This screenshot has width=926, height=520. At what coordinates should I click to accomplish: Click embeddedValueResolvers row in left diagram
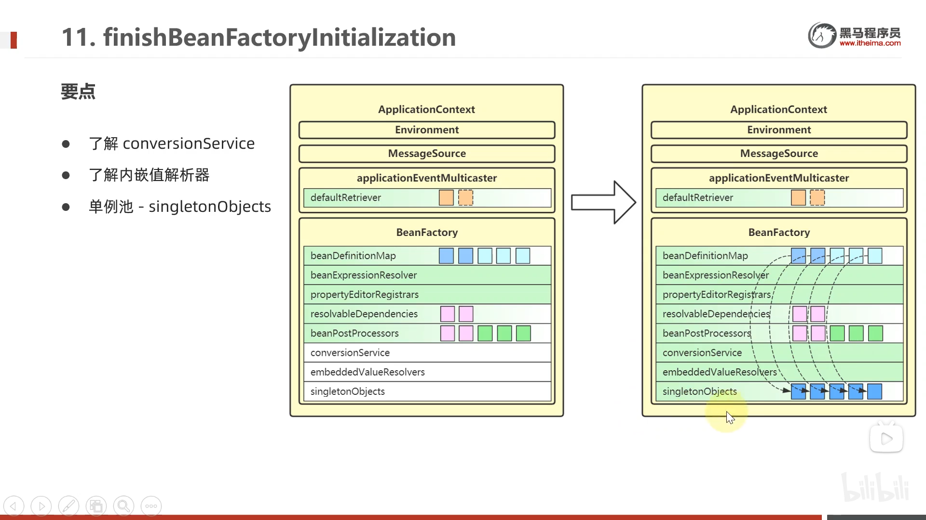click(x=427, y=372)
